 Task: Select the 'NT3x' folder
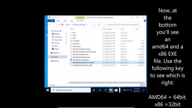pos(74,35)
